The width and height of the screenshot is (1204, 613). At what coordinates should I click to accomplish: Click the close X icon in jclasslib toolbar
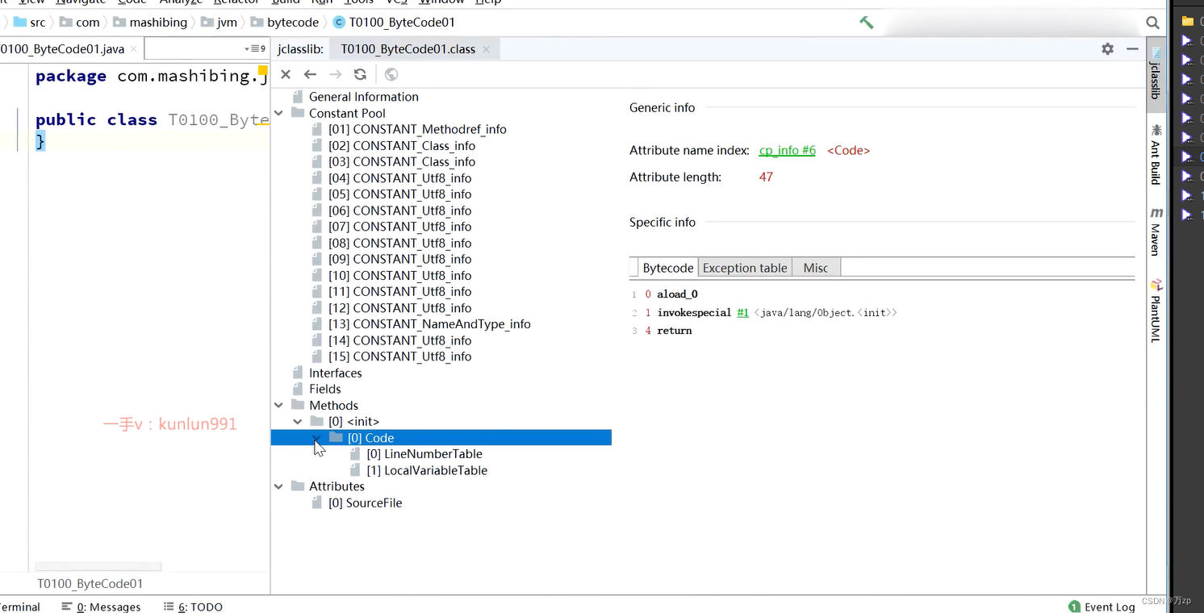point(286,74)
